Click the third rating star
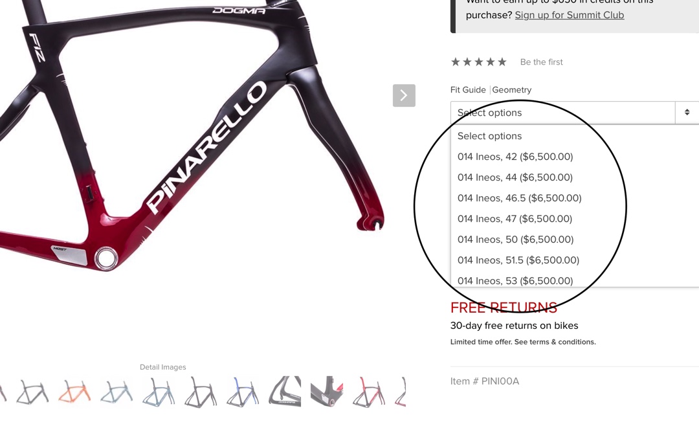This screenshot has height=437, width=699. coord(479,62)
